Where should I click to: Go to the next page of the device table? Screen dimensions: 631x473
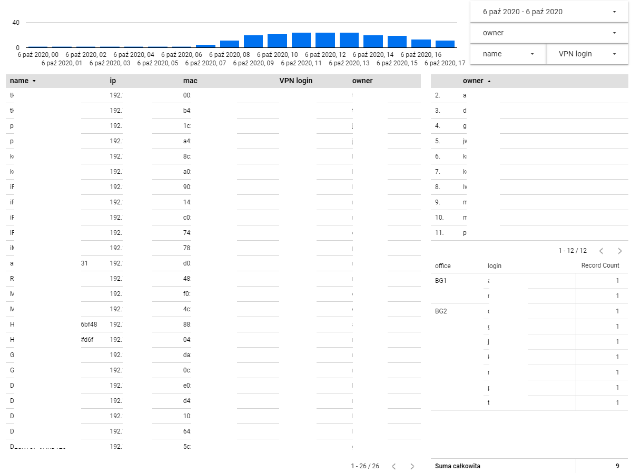[411, 466]
